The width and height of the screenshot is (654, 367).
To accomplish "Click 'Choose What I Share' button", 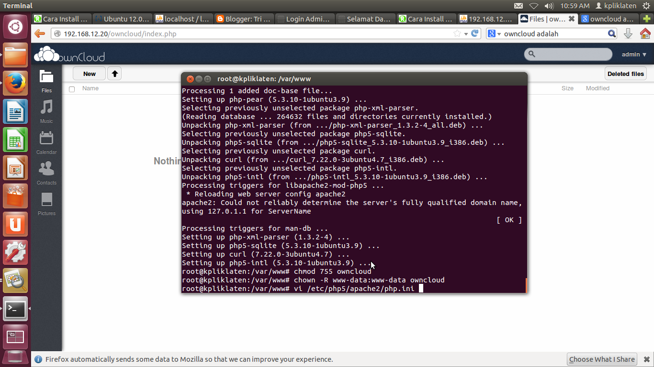I will 602,359.
